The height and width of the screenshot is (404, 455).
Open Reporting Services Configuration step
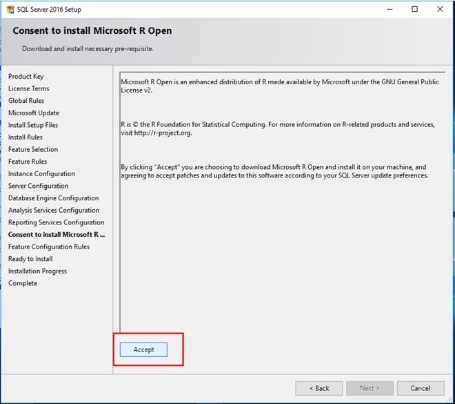pos(56,222)
